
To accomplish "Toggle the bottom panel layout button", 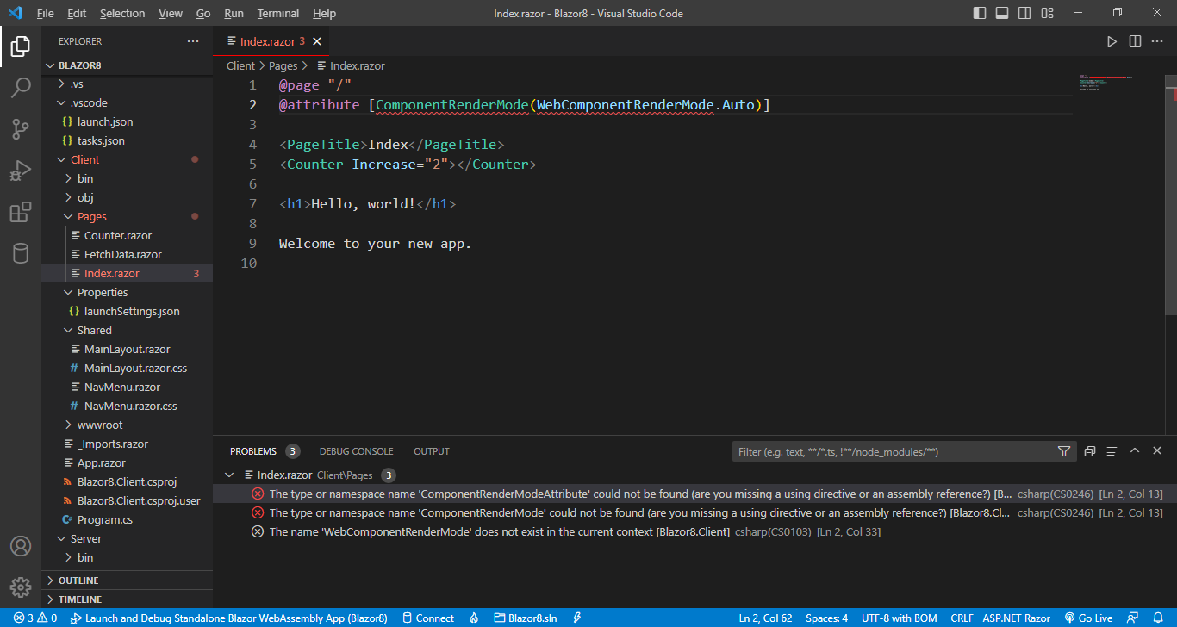I will [x=1002, y=13].
